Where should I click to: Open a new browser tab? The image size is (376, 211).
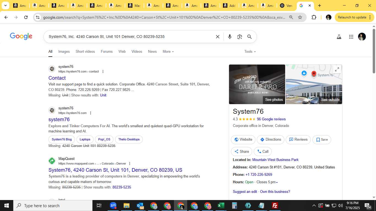pos(319,5)
